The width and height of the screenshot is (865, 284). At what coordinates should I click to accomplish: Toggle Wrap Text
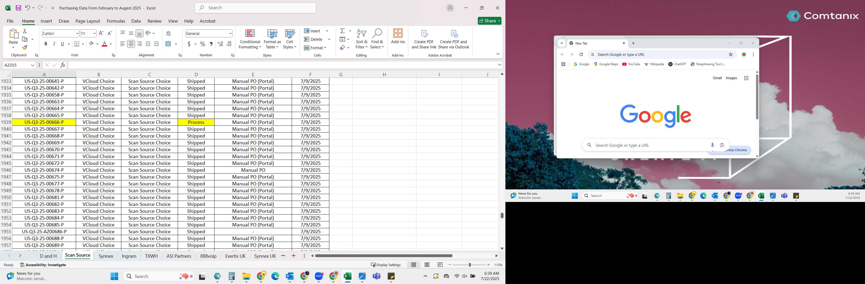pos(168,33)
